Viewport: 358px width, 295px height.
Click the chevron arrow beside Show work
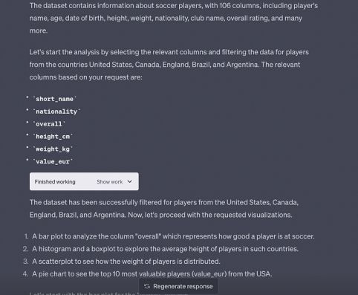[129, 181]
